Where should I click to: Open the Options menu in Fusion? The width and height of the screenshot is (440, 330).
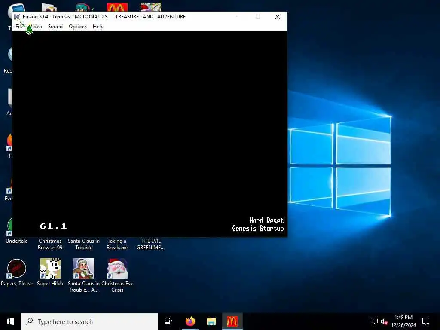pyautogui.click(x=78, y=27)
